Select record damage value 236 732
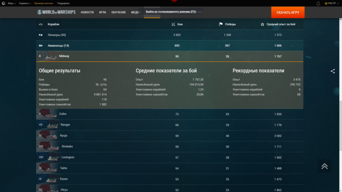Image resolution: width=342 pixels, height=192 pixels. [295, 84]
